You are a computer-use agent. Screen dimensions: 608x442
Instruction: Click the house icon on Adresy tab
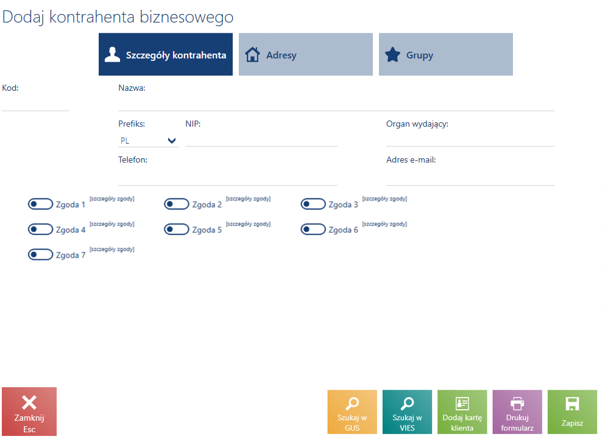[x=252, y=55]
